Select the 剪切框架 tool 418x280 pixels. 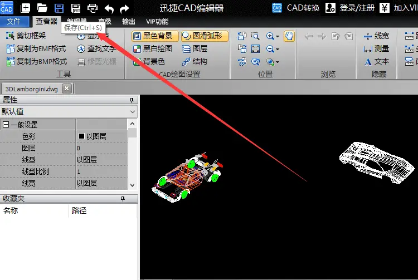(x=26, y=36)
